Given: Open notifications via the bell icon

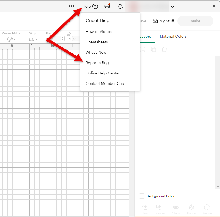Looking at the screenshot, I should point(120,6).
